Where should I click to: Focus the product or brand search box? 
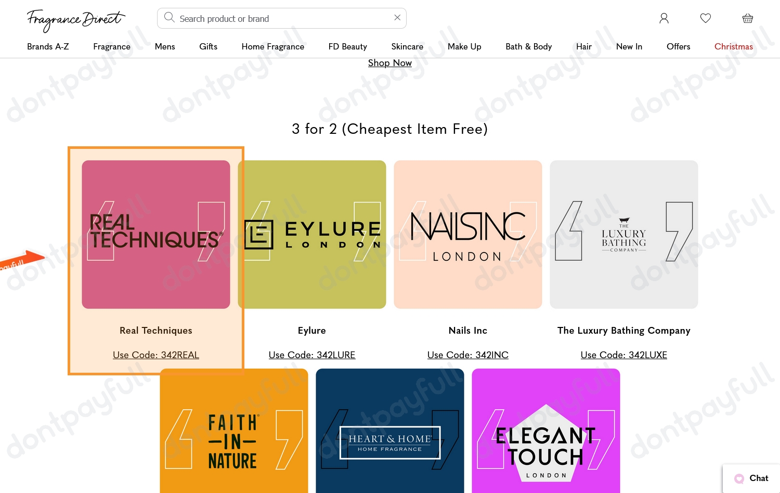282,18
